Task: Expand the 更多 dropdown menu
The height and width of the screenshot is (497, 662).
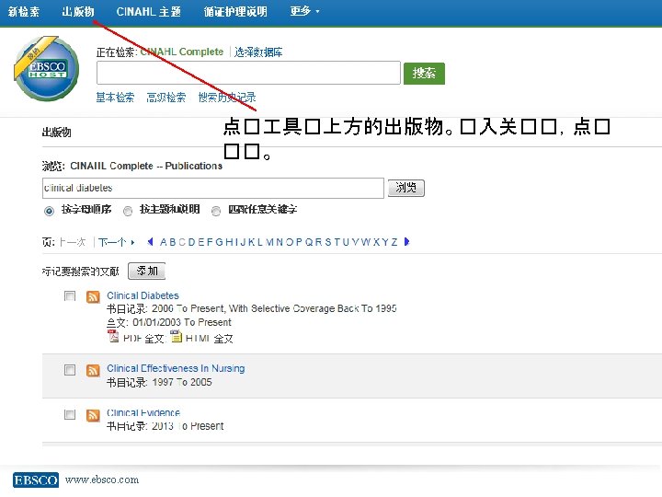Action: [x=304, y=11]
